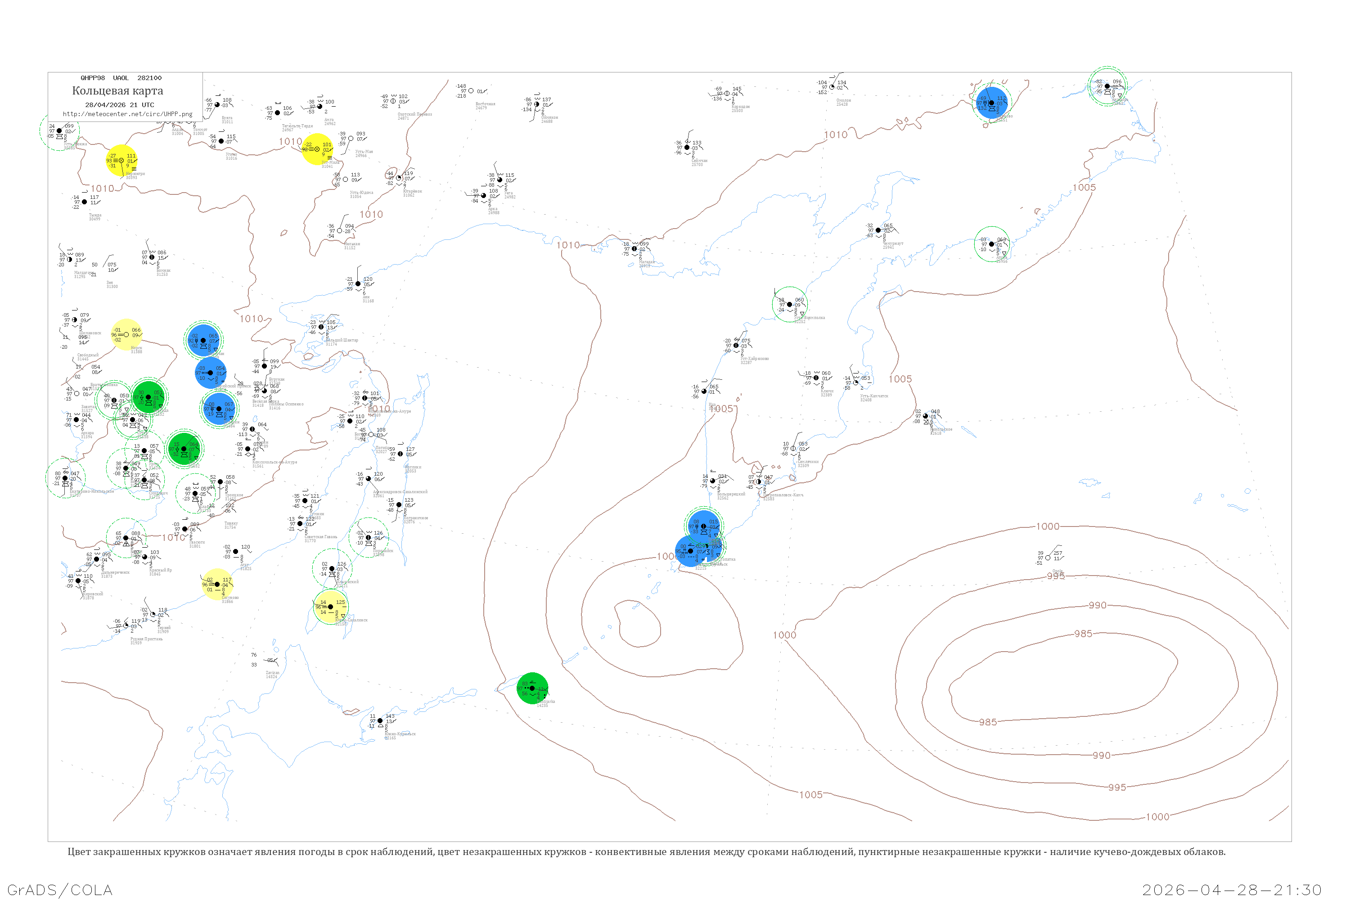Click the green circle station near Kunashir island
Viewport: 1350px width, 900px height.
pyautogui.click(x=532, y=688)
